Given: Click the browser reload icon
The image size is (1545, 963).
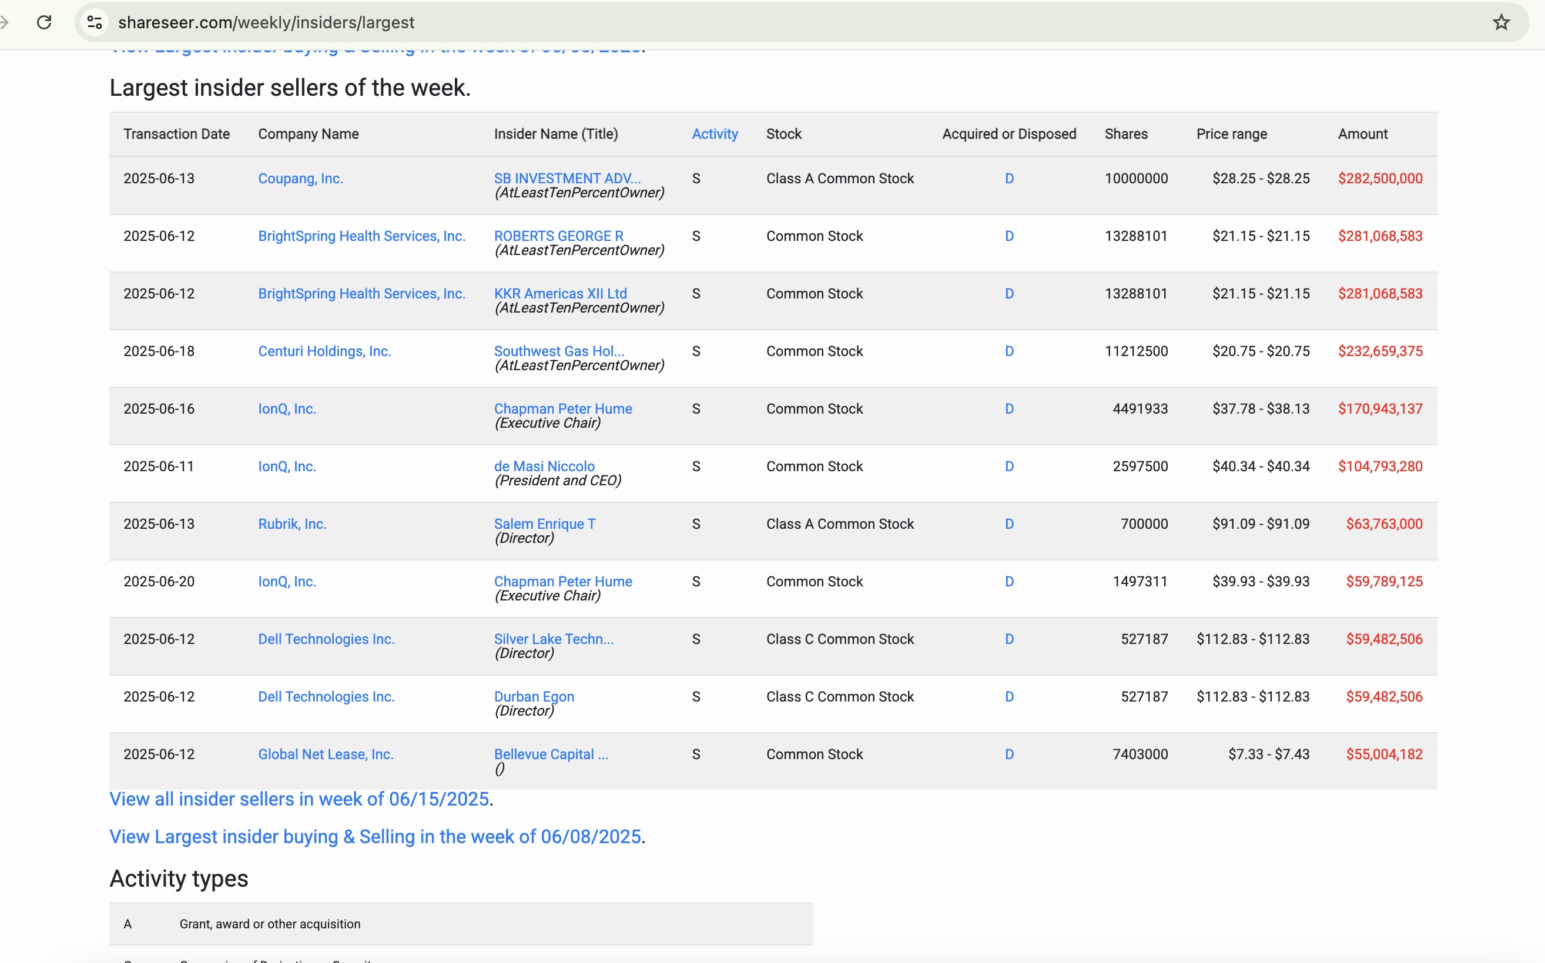Looking at the screenshot, I should coord(44,22).
